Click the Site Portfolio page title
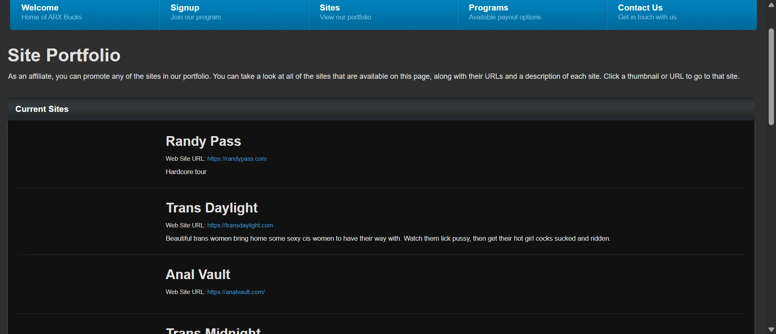The image size is (776, 334). click(64, 55)
